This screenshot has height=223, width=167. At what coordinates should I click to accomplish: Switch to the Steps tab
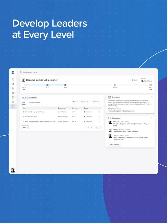click(x=23, y=102)
